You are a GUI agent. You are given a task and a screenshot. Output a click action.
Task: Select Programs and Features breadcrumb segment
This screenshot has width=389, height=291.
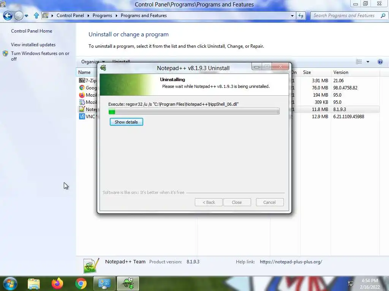[x=144, y=15]
